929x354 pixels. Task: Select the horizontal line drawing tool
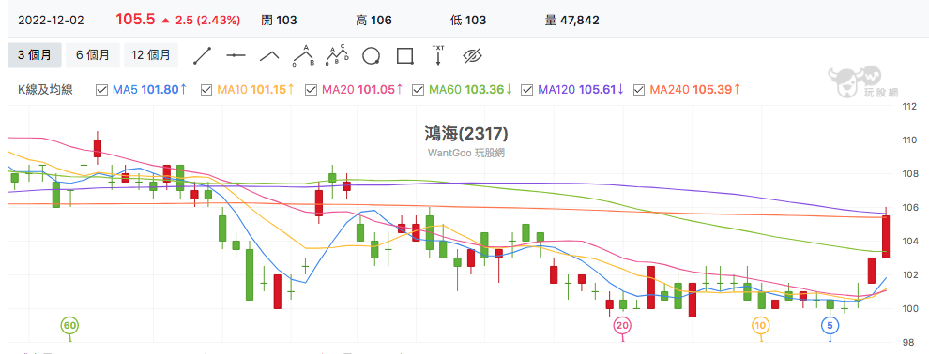coord(236,55)
